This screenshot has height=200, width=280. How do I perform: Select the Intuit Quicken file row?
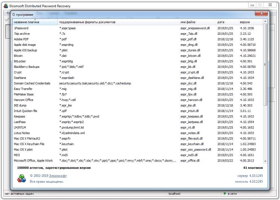137,111
